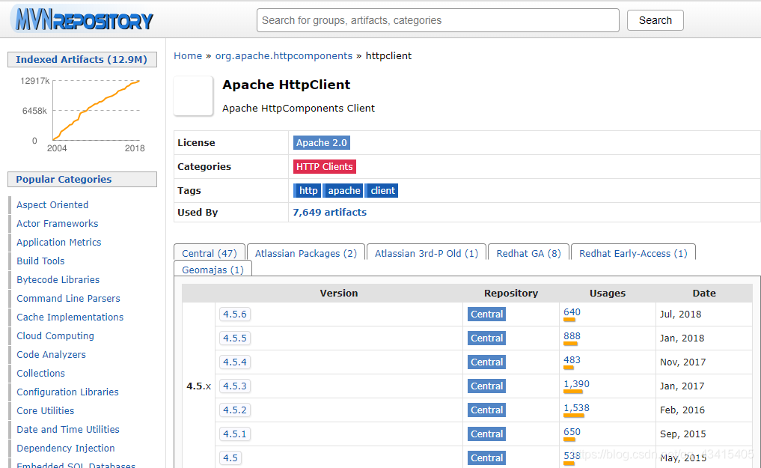Viewport: 761px width, 468px height.
Task: Click the Central badge for version 4.5.2
Action: [487, 410]
